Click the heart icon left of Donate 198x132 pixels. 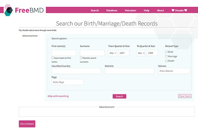173,10
